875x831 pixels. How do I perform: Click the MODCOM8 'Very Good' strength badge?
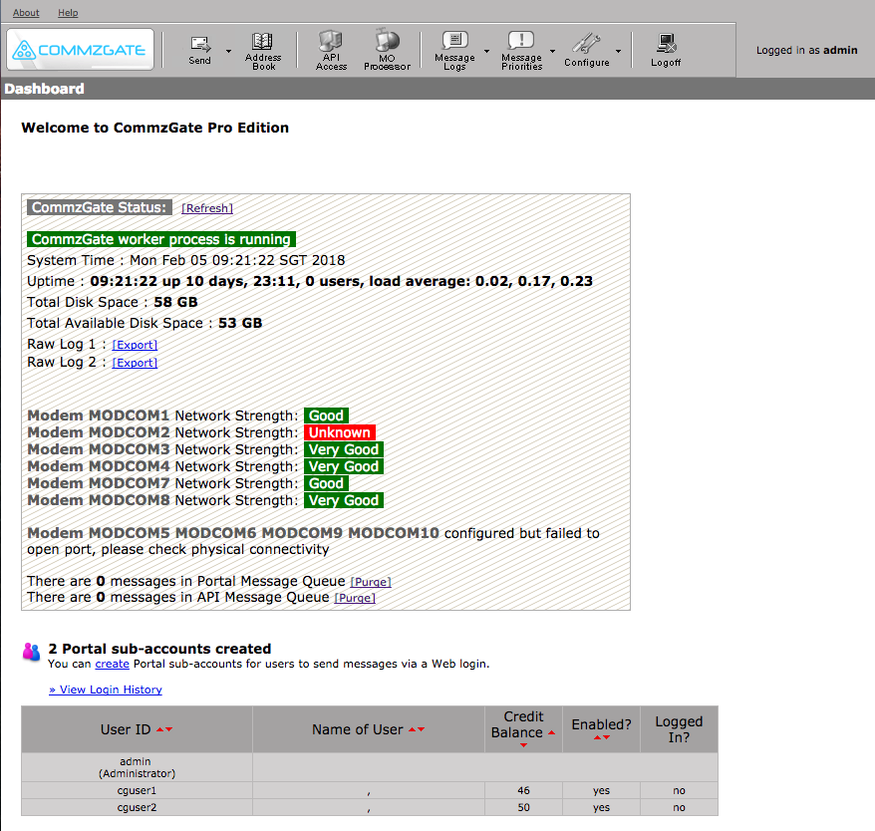[344, 500]
